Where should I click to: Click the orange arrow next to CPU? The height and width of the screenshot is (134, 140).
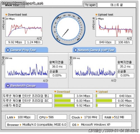[47, 117]
